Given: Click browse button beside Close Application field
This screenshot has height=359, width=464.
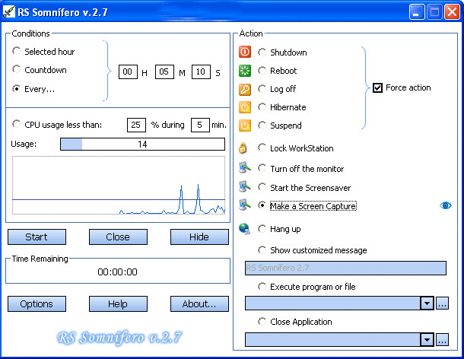Looking at the screenshot, I should coord(442,340).
